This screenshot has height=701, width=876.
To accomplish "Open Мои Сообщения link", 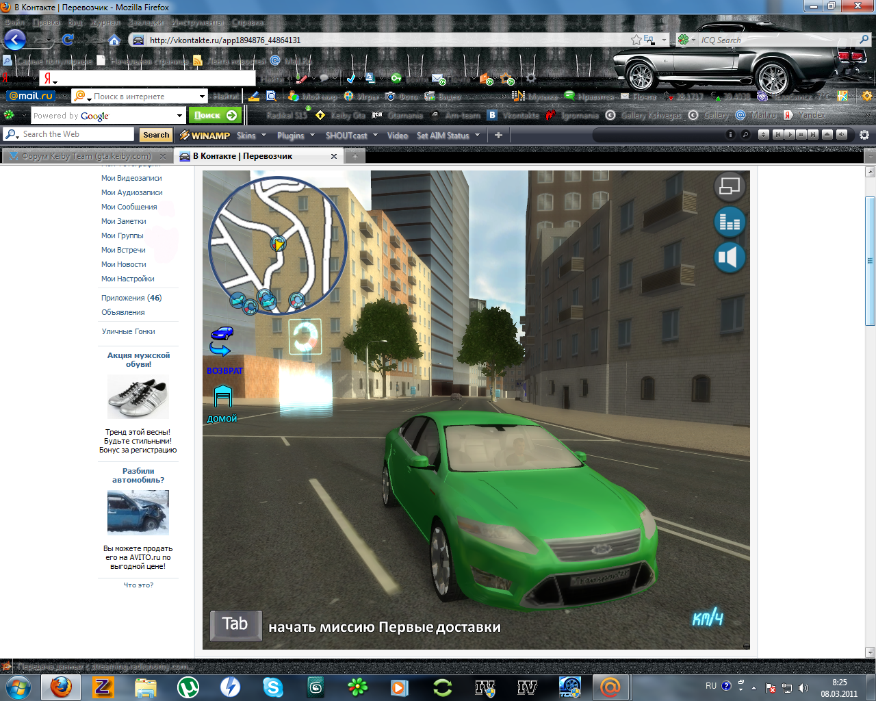I will click(x=129, y=207).
